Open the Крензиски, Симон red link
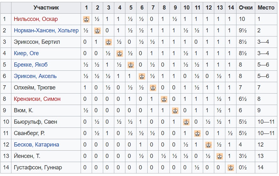279x176 pixels. pos(37,99)
